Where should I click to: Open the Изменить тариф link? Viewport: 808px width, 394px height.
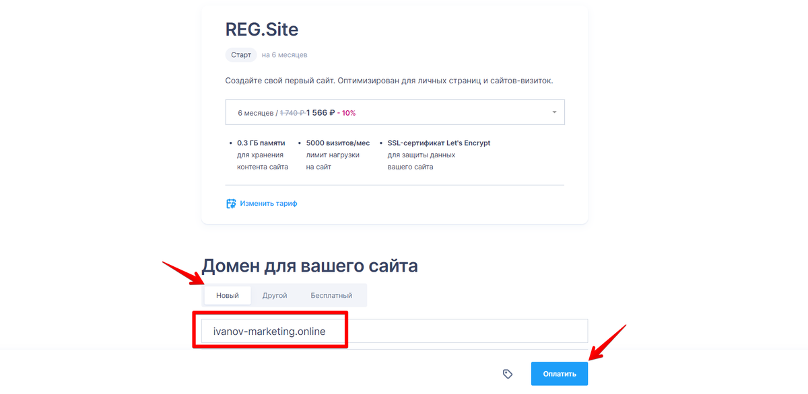(269, 203)
